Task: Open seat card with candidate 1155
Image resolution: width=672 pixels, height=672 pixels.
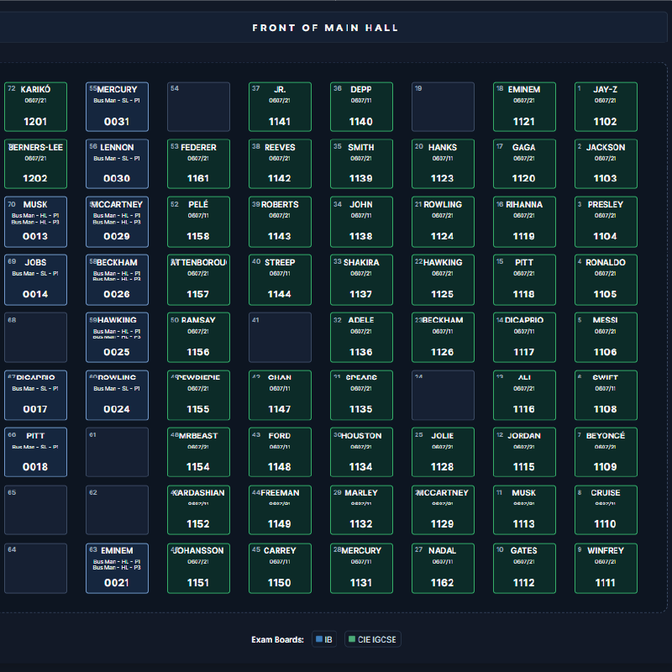Action: tap(198, 395)
